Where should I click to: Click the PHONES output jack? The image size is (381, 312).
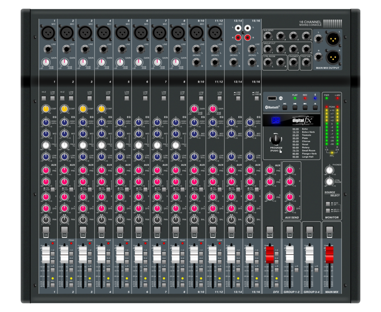293,63
